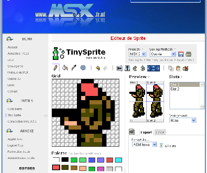Screen dimensions: 207x173
Task: Paste into the current slot
Action: [x=178, y=68]
